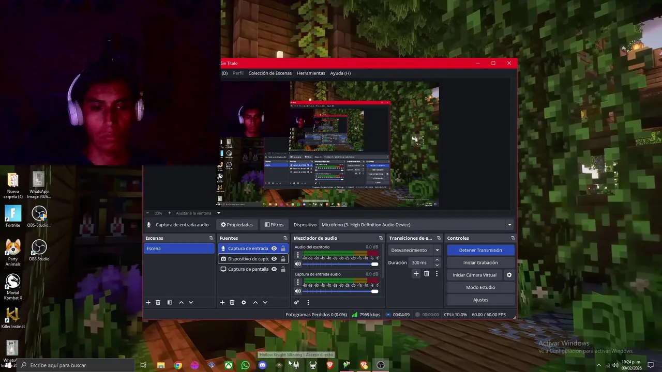This screenshot has height=372, width=662.
Task: Toggle visibility of Captura de pantalla source
Action: (274, 269)
